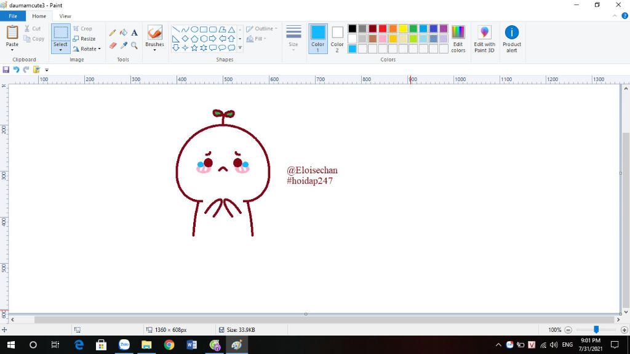
Task: Select the Pencil tool
Action: [x=113, y=33]
